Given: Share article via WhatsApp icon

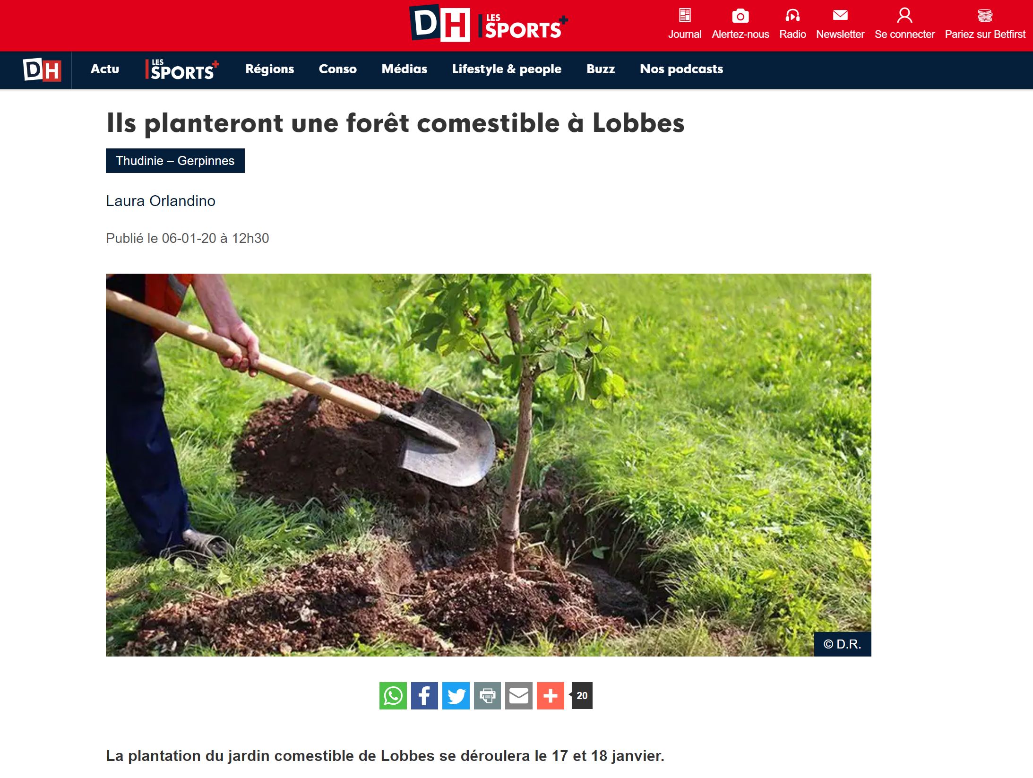Looking at the screenshot, I should (x=393, y=695).
